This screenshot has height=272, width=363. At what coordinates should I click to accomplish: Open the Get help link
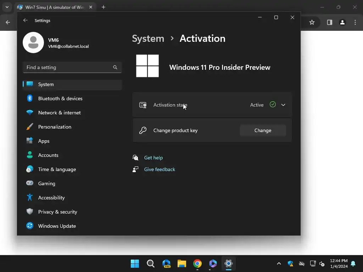click(x=153, y=158)
